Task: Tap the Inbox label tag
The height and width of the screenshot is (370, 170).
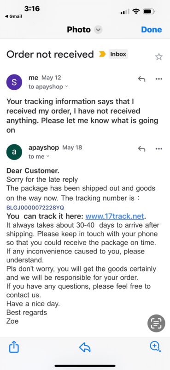Action: tap(118, 54)
